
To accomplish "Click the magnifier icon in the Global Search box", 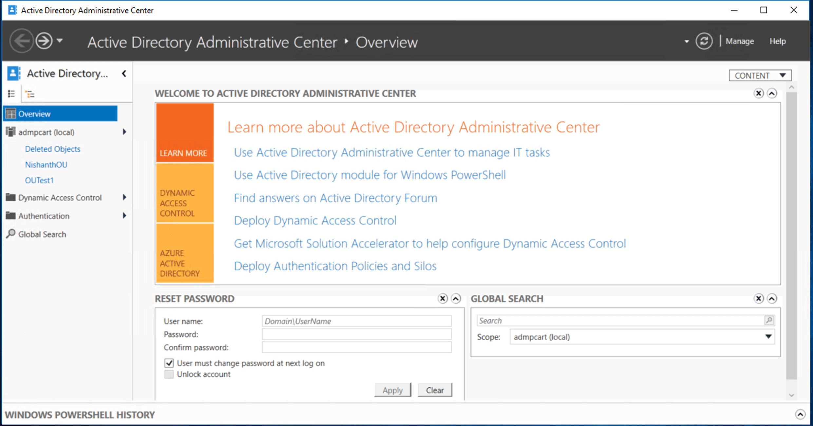I will [769, 320].
